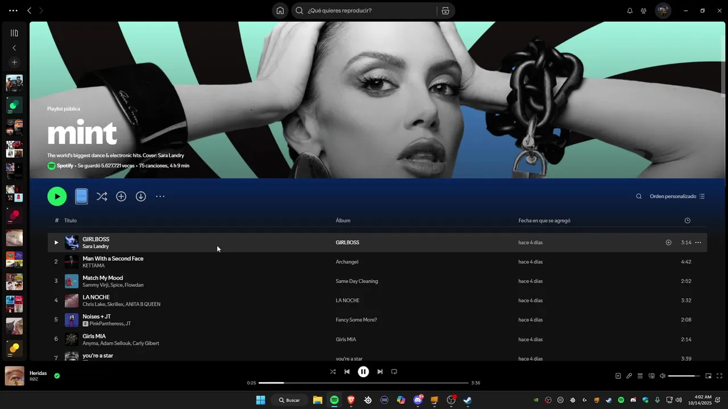Open PinkPantheress artist link
Viewport: 728px width, 409px height.
(106, 324)
